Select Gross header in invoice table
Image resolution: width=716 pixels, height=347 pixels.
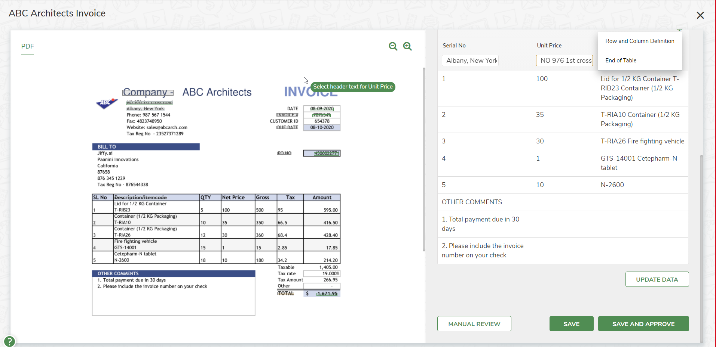click(x=263, y=198)
